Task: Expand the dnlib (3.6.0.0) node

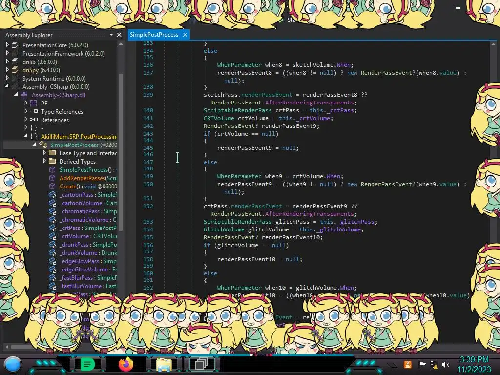Action: [x=7, y=61]
